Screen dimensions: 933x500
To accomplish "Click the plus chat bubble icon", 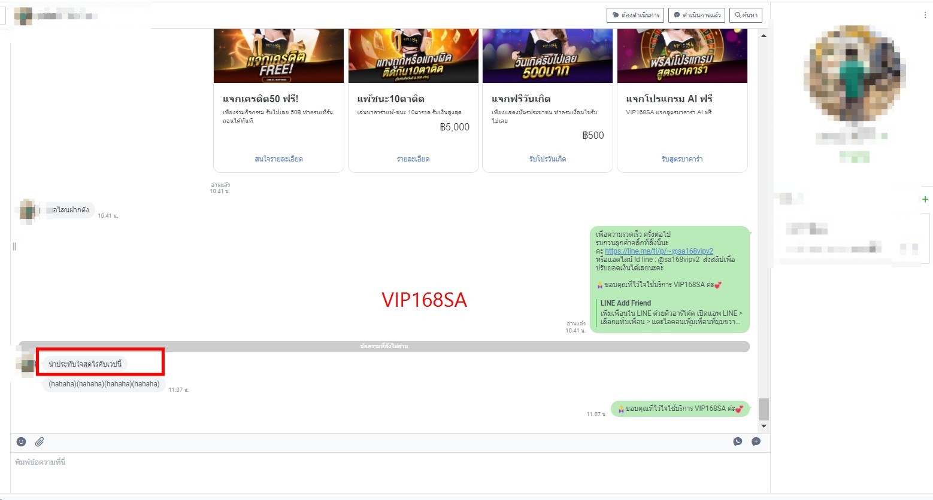I will (x=756, y=441).
